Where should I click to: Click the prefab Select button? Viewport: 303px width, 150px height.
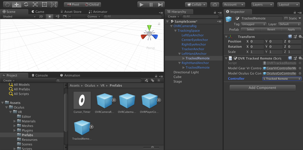pyautogui.click(x=251, y=30)
